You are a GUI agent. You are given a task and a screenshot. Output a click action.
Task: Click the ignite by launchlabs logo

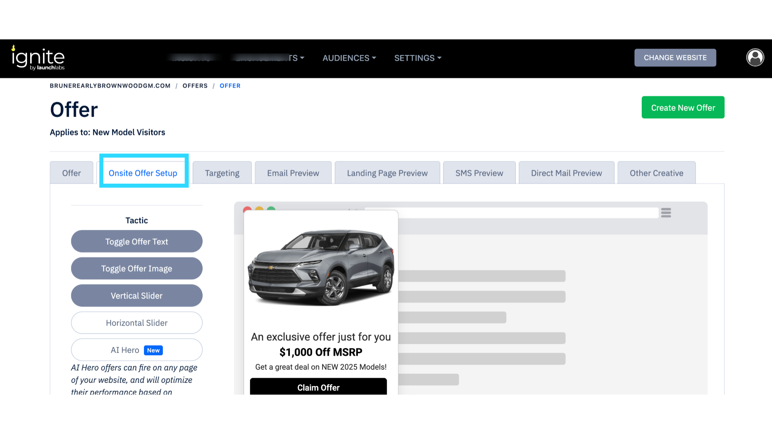coord(38,58)
